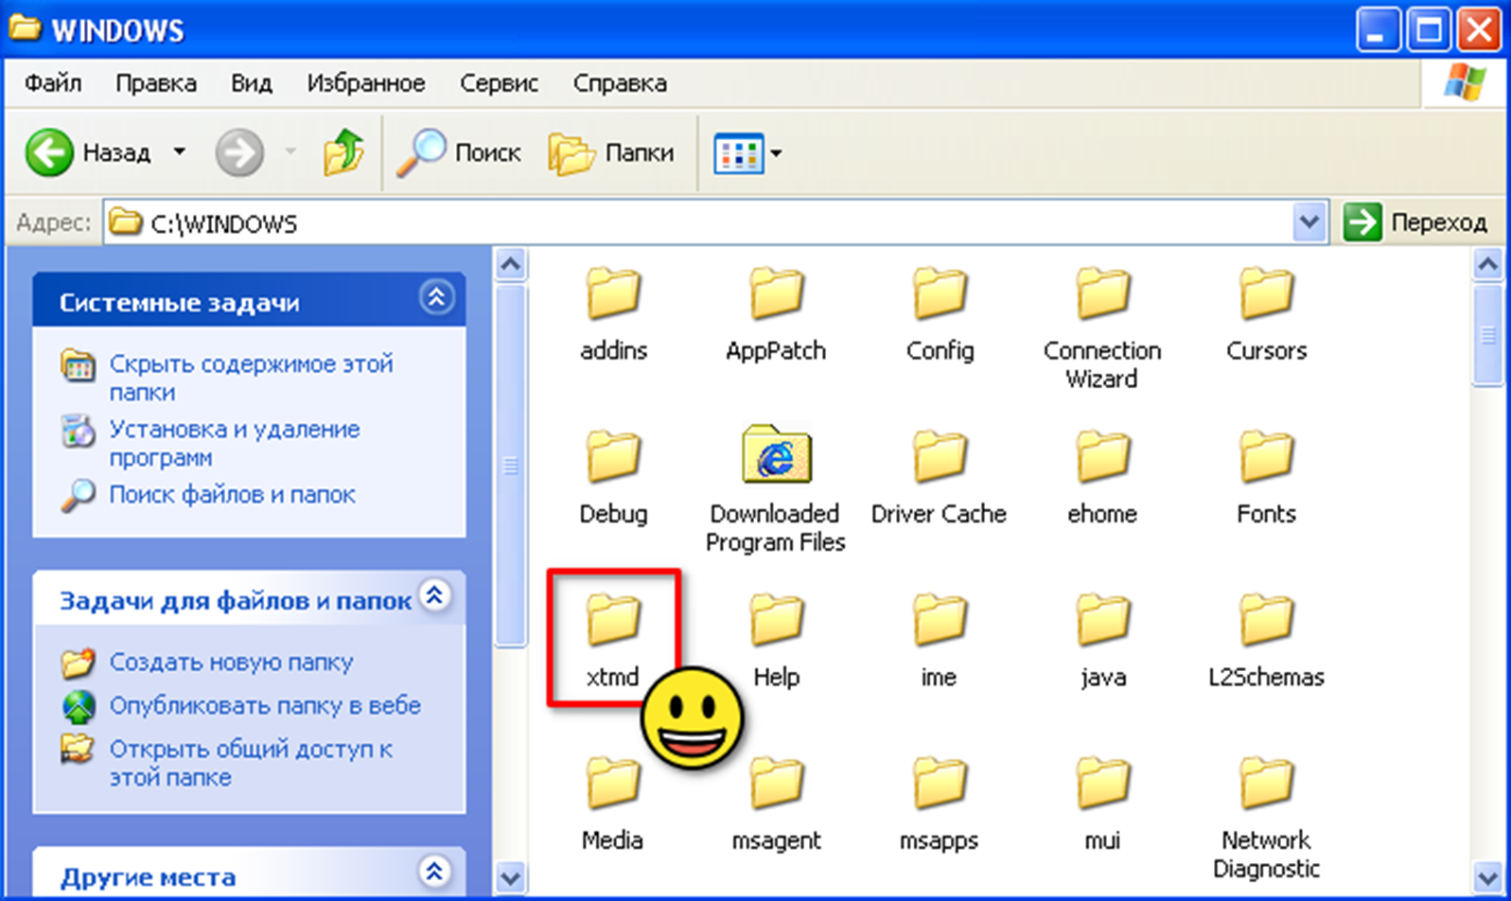
Task: Select the Media folder
Action: pos(613,804)
